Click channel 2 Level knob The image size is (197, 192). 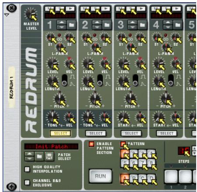click(x=88, y=63)
